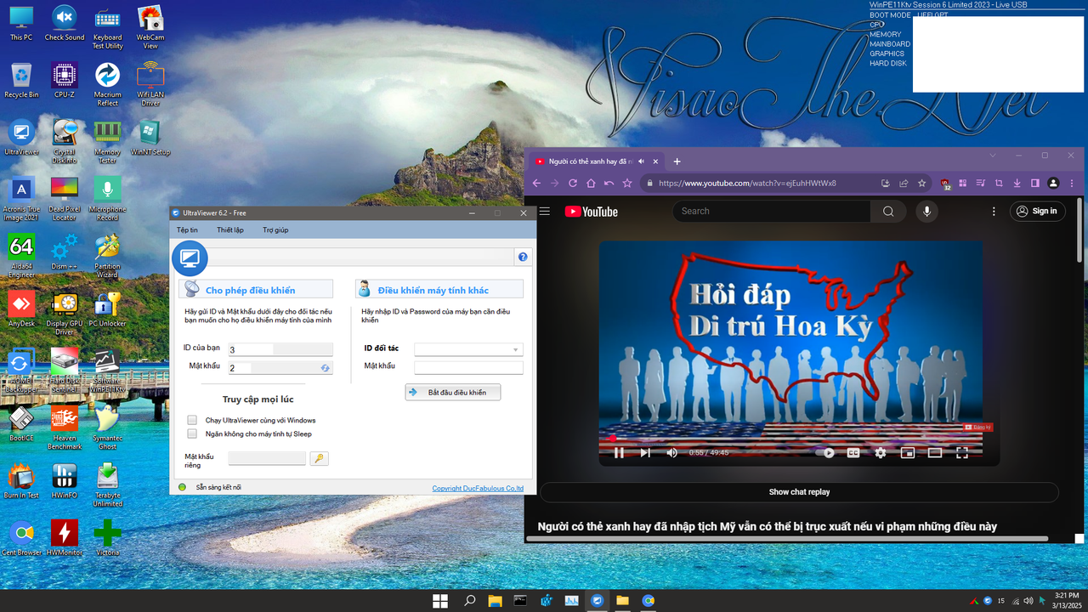The width and height of the screenshot is (1088, 612).
Task: Click the key icon beside Mật khẩu riêng
Action: [x=319, y=459]
